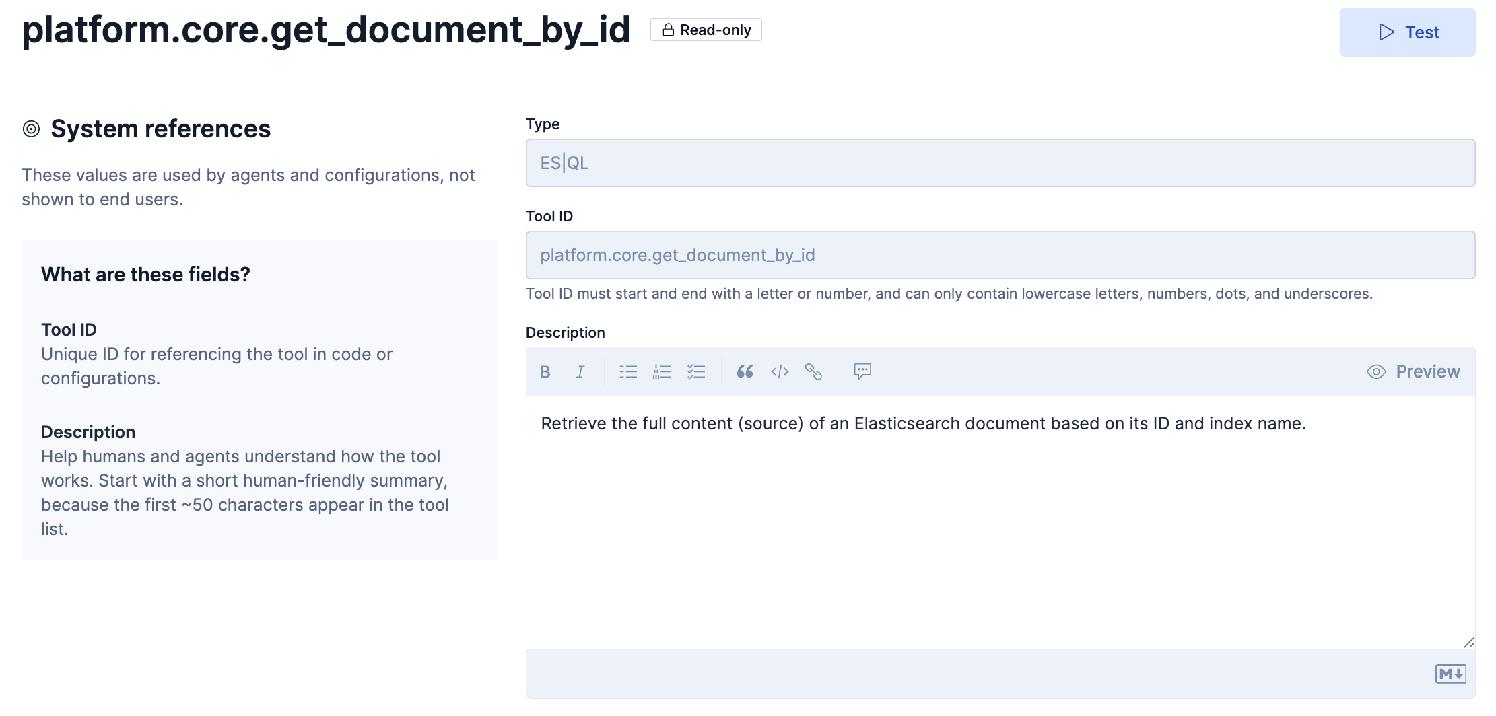Click the "System references" heading
Image resolution: width=1496 pixels, height=716 pixels.
click(161, 129)
